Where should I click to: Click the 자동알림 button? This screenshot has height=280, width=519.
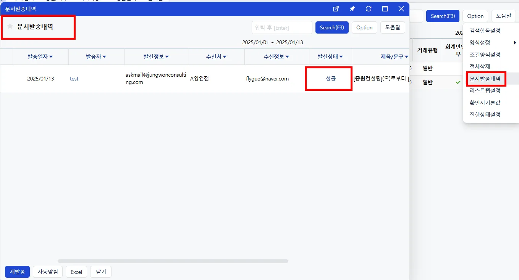click(48, 272)
